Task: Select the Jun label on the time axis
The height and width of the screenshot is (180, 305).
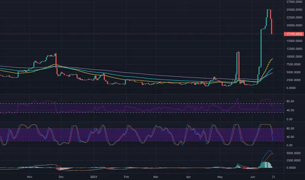Action: 253,177
